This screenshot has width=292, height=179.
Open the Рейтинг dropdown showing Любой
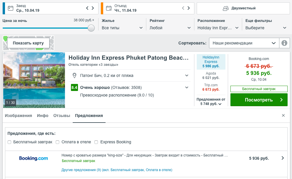(x=170, y=28)
